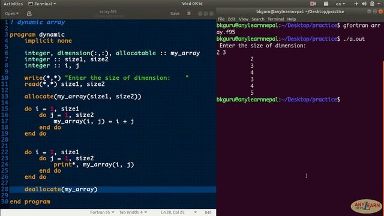
Task: Open the View menu in terminal
Action: [244, 19]
